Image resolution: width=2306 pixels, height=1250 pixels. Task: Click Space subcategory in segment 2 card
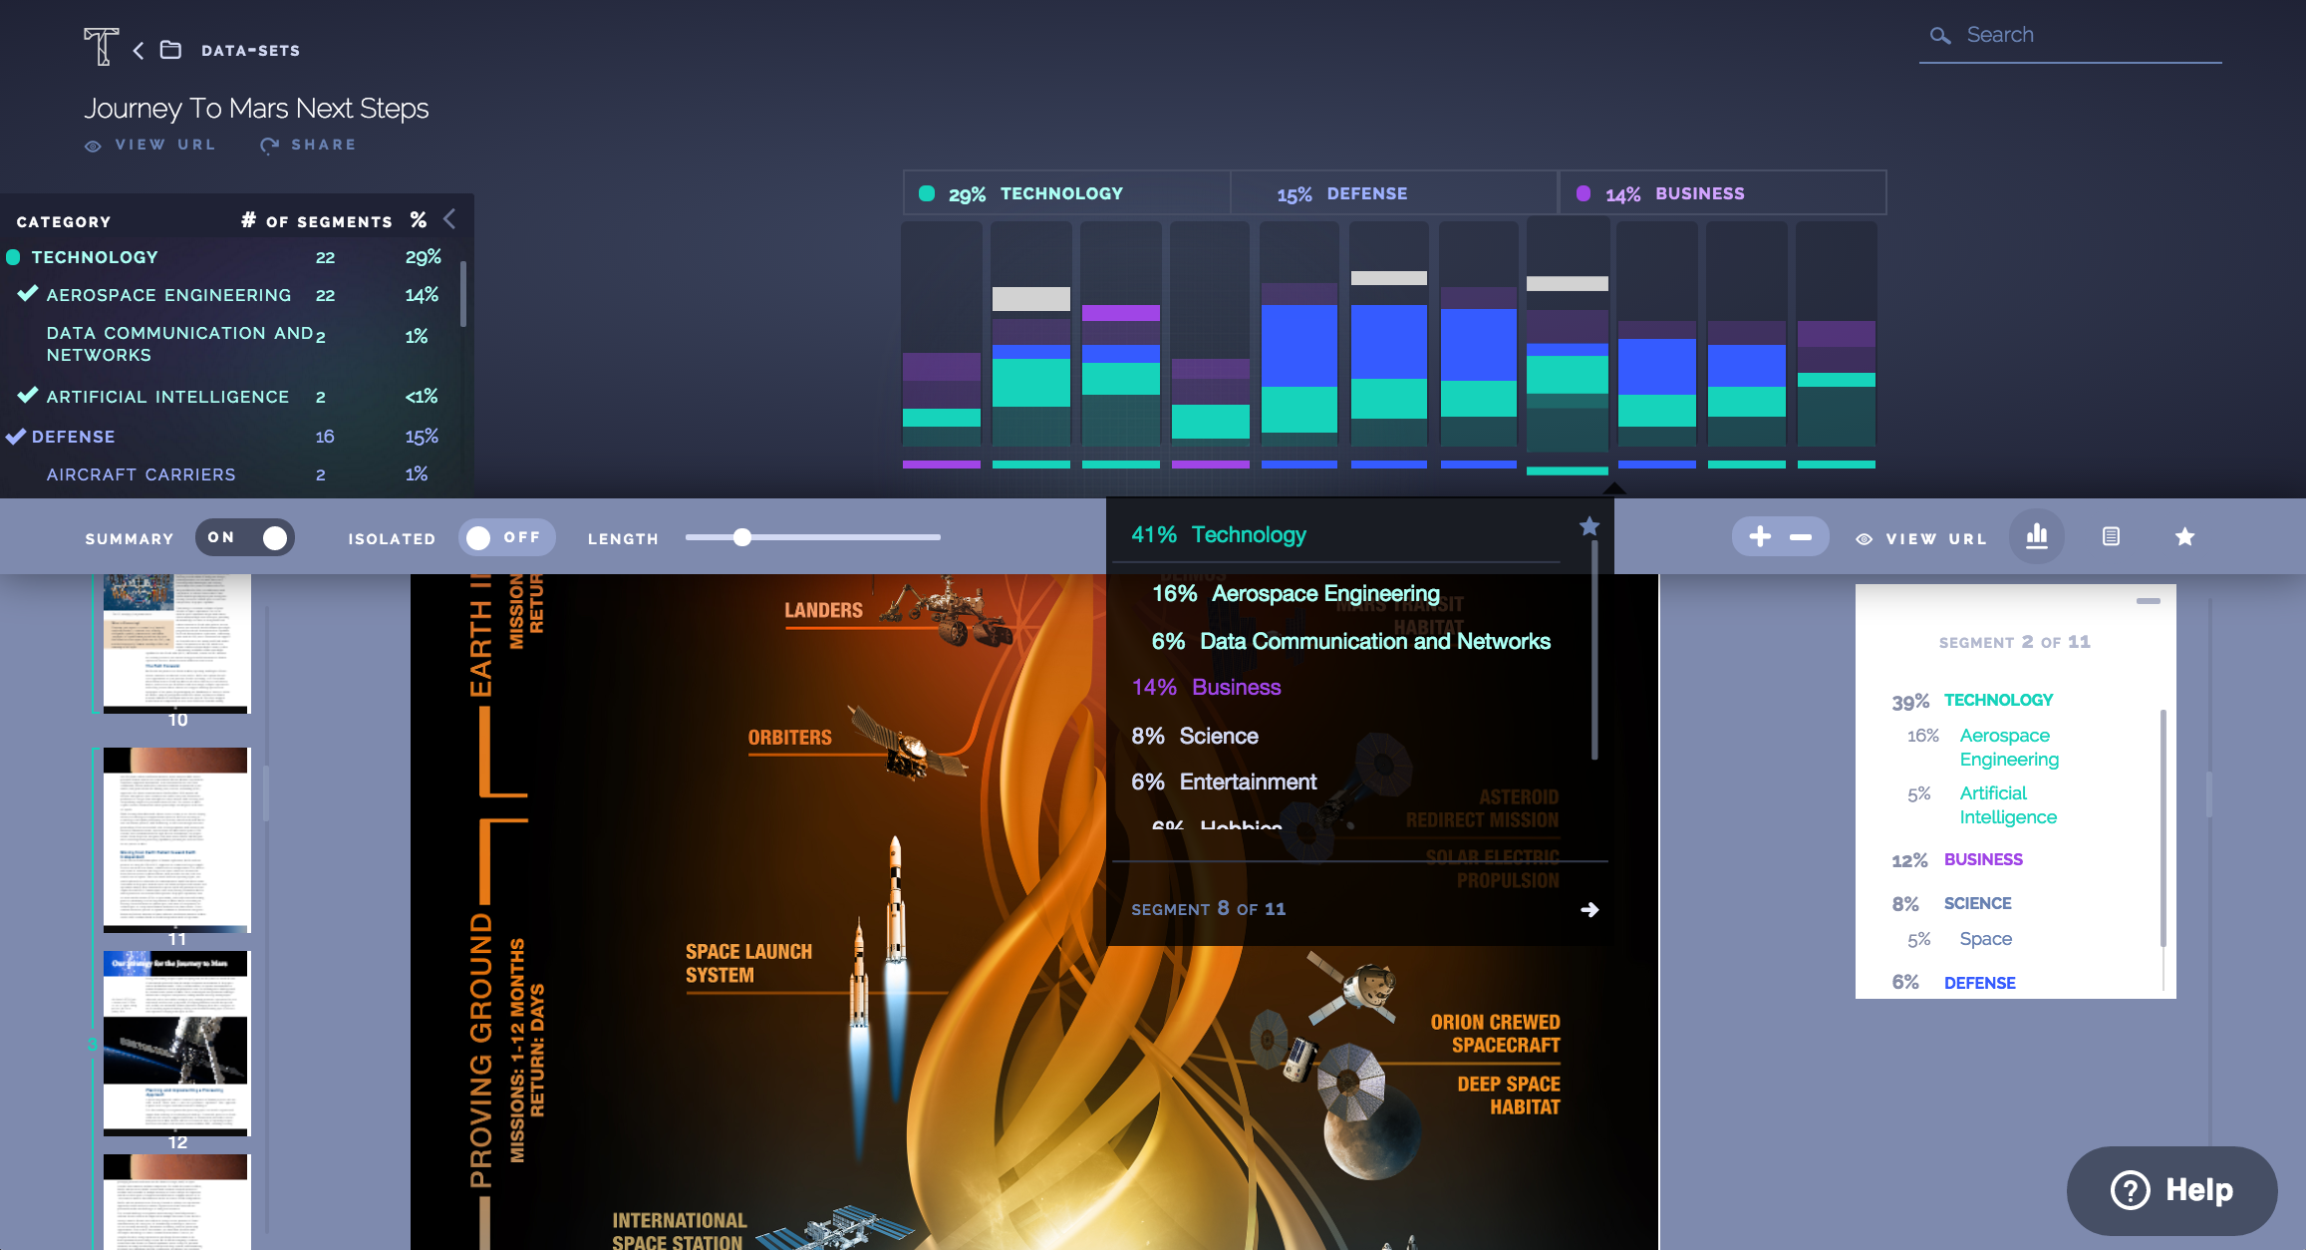[1985, 939]
